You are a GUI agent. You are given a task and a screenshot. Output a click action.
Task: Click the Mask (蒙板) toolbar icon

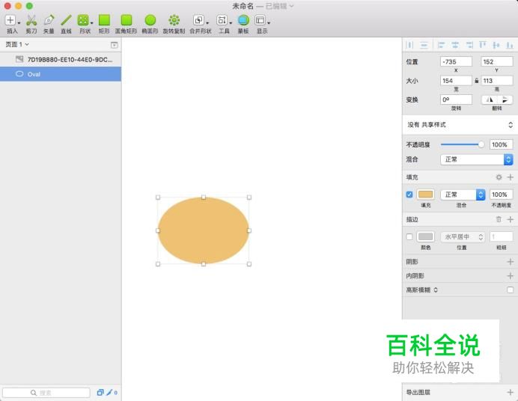coord(243,20)
